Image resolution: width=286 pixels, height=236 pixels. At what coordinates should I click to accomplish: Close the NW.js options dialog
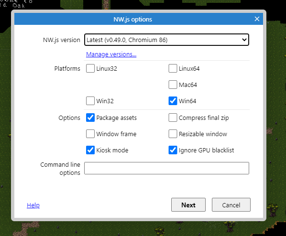[257, 19]
